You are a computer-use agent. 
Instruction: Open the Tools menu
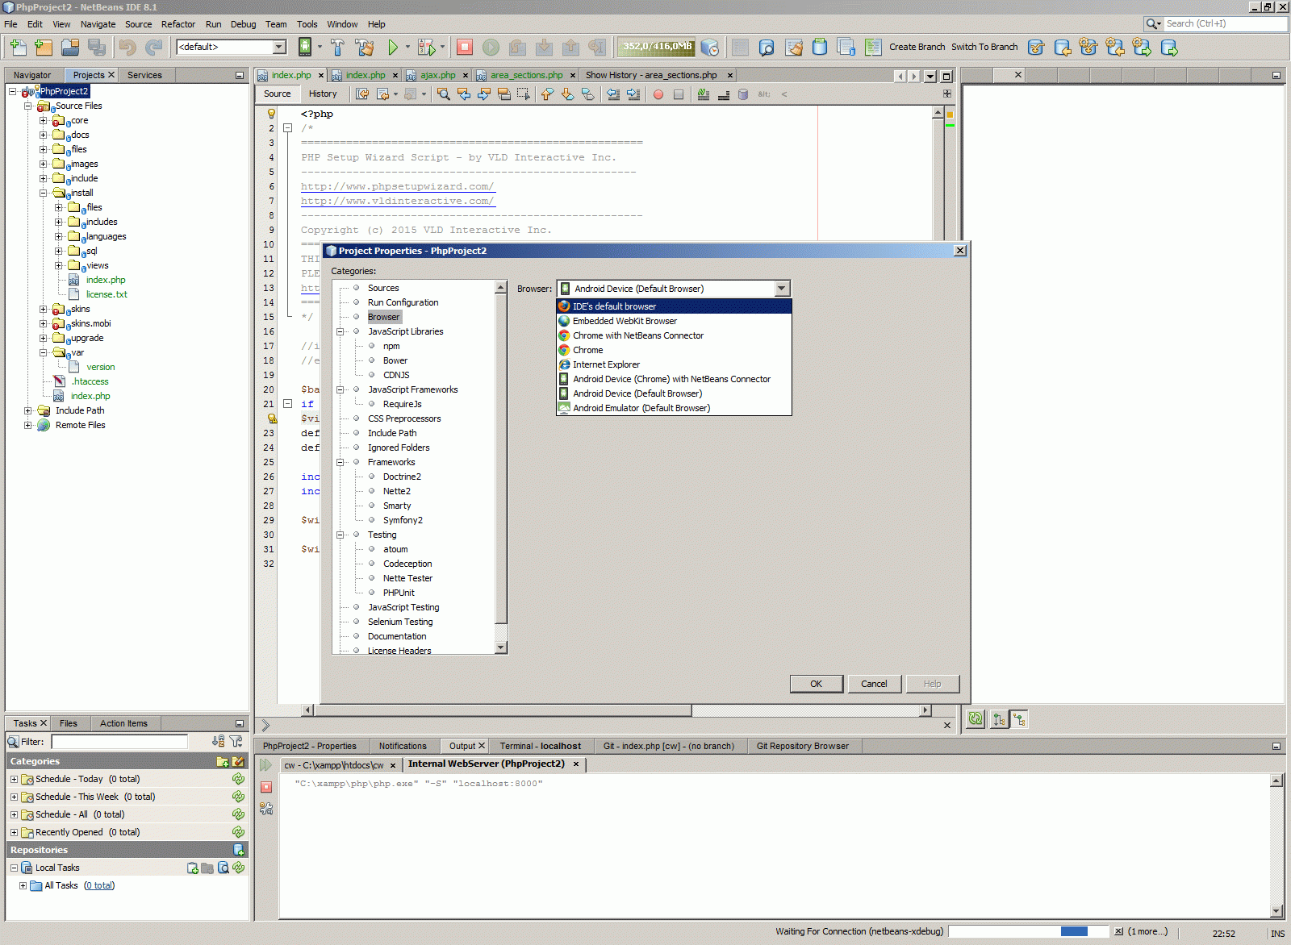click(307, 24)
